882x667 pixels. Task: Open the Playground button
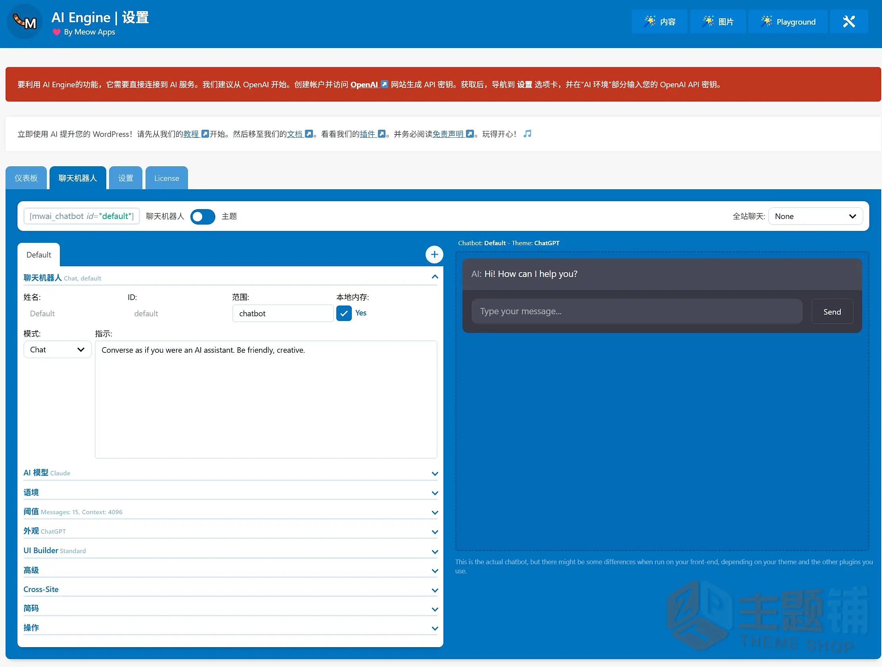[x=788, y=21]
